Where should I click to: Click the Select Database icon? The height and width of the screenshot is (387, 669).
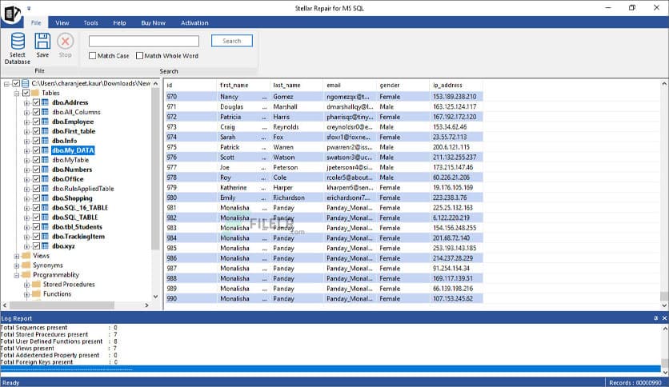tap(18, 42)
